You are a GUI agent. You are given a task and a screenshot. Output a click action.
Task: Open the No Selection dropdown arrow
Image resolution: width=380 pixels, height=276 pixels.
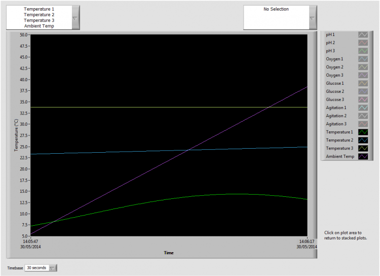click(x=313, y=18)
